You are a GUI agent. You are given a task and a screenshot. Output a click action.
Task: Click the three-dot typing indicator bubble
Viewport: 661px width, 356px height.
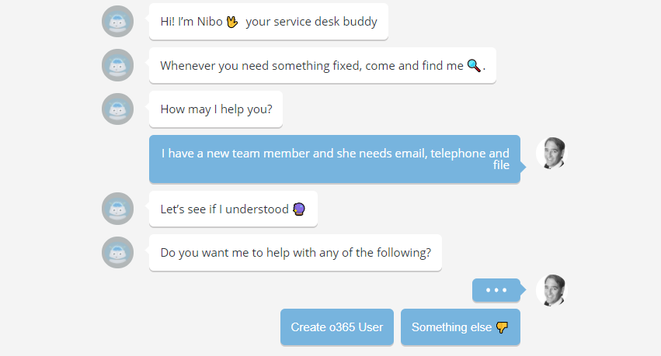coord(496,290)
